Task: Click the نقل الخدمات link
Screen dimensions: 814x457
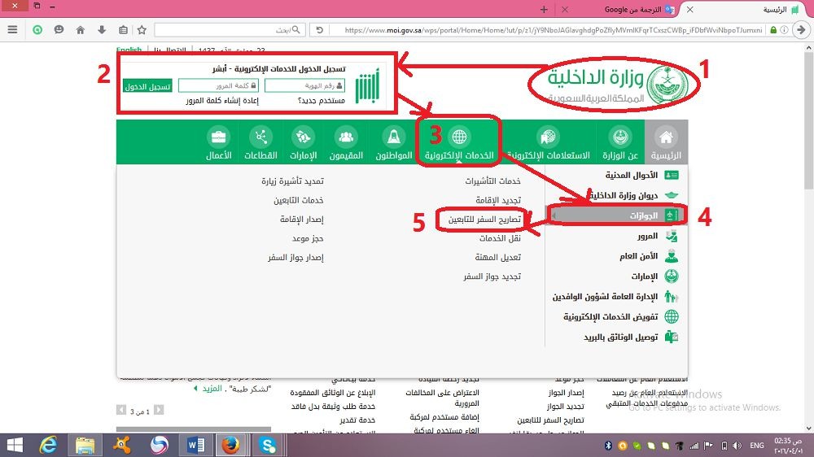Action: (x=500, y=238)
